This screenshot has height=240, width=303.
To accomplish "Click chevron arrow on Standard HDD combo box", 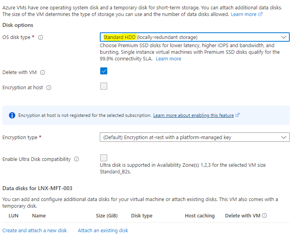I will [x=284, y=37].
